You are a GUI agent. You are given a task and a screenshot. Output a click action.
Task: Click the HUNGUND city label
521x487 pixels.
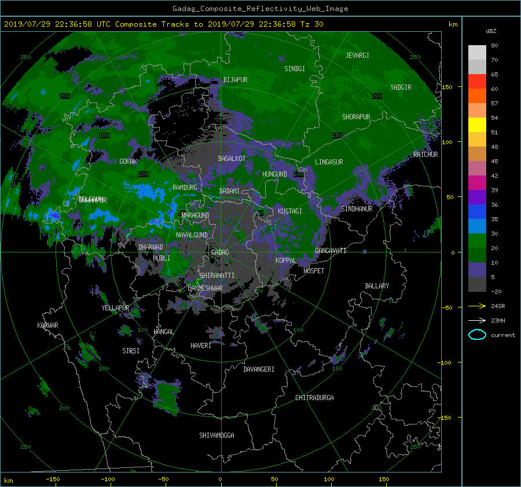coord(274,174)
